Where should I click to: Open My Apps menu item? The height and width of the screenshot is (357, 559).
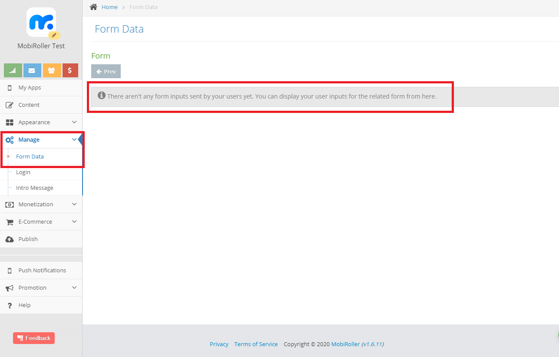[x=41, y=88]
